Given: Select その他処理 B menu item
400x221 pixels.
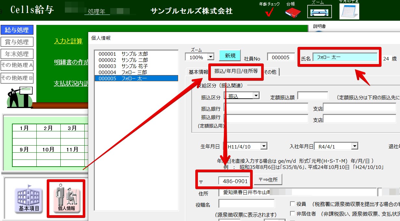Looking at the screenshot, I should (17, 78).
